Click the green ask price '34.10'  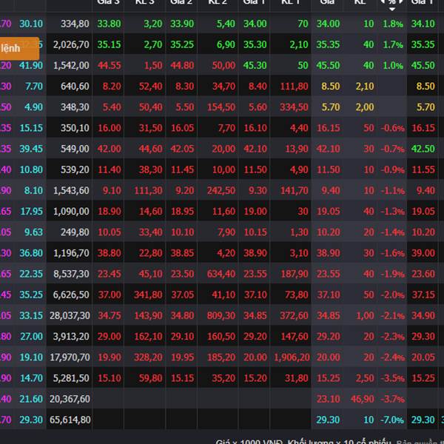[x=423, y=24]
